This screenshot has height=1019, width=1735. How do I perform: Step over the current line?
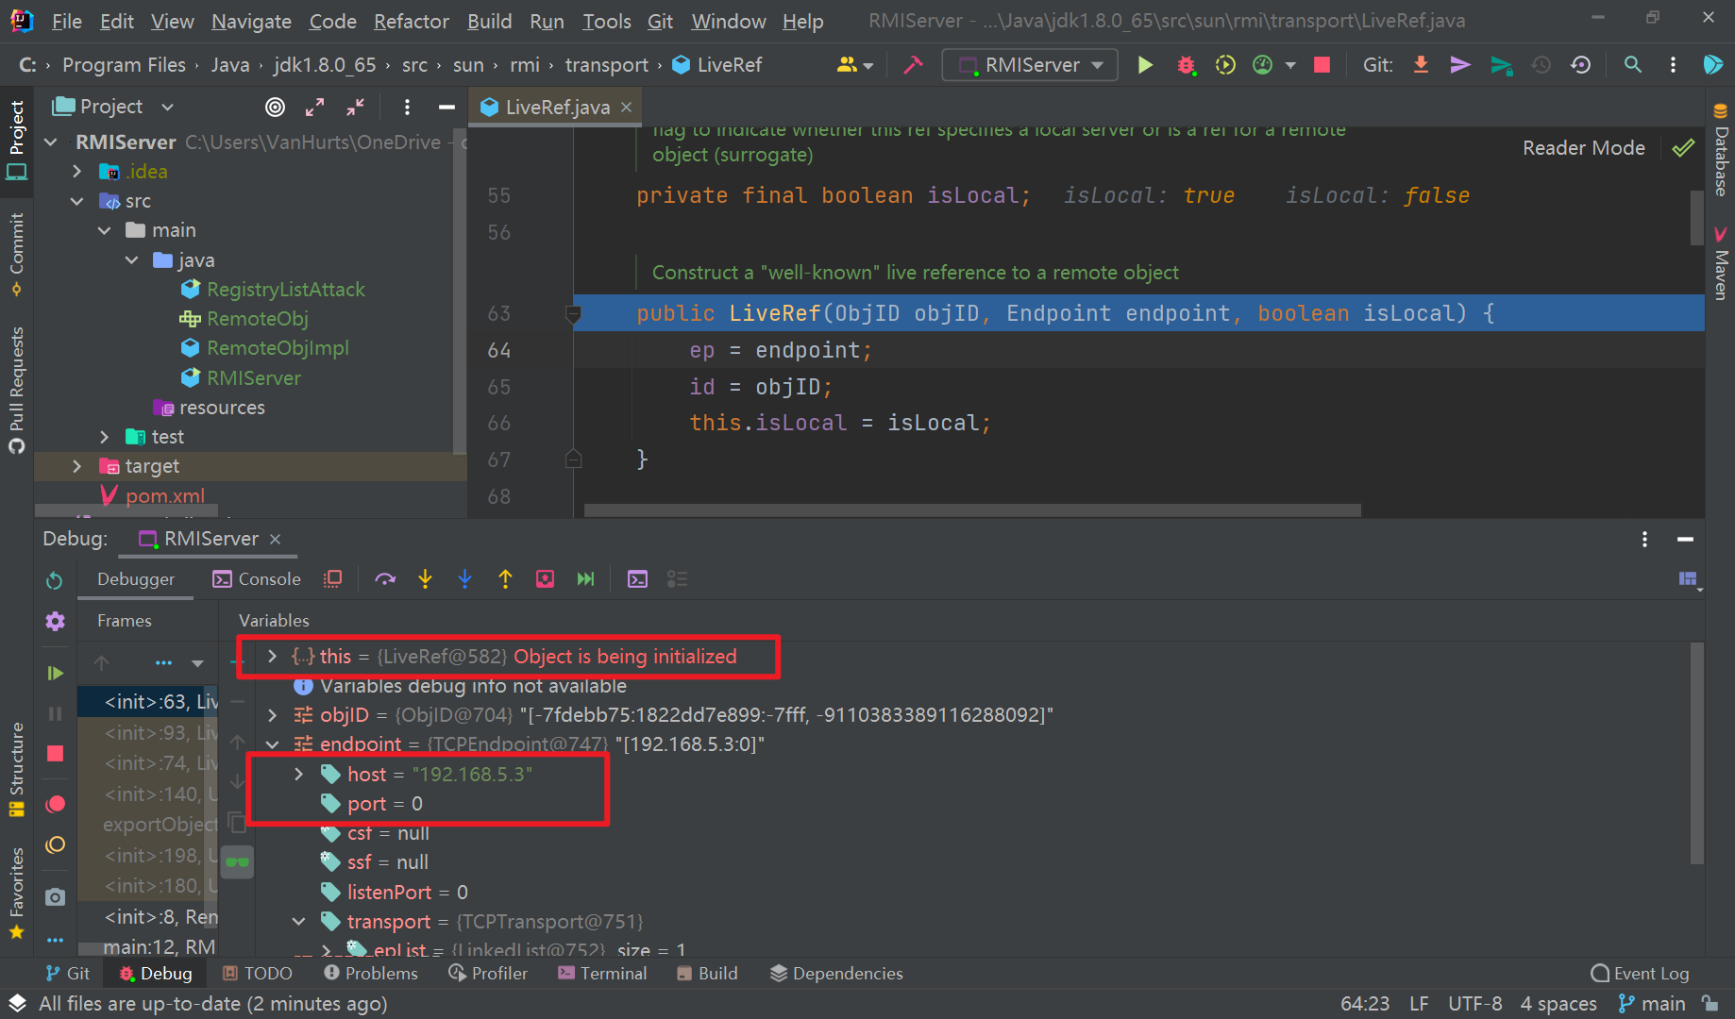(385, 578)
